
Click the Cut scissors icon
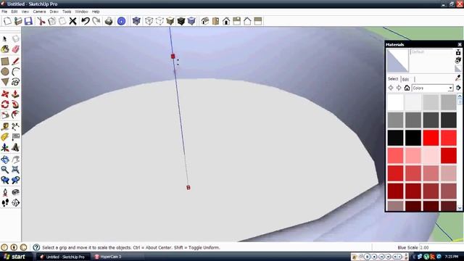pyautogui.click(x=41, y=21)
